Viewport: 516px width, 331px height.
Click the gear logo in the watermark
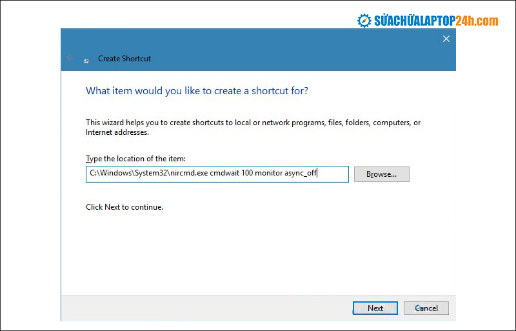point(365,21)
